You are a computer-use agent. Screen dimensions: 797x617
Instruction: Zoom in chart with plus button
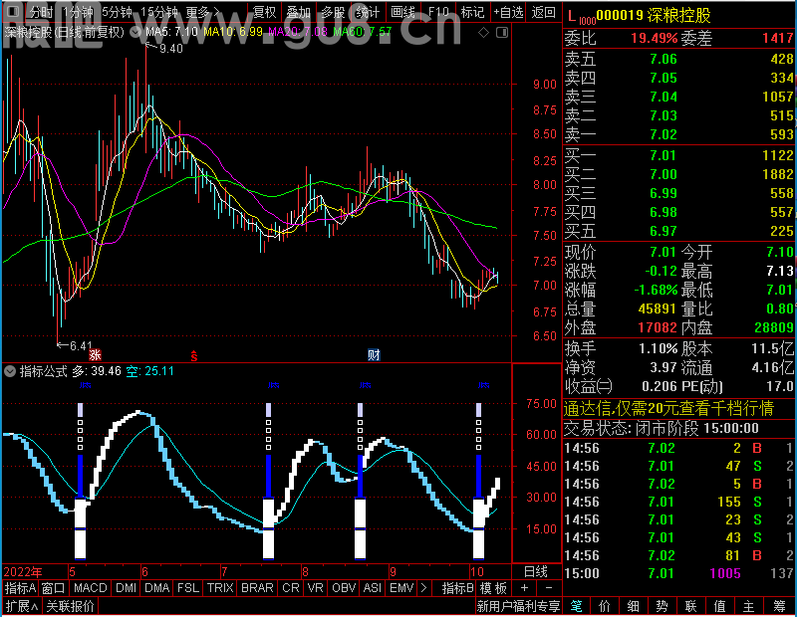click(x=525, y=588)
